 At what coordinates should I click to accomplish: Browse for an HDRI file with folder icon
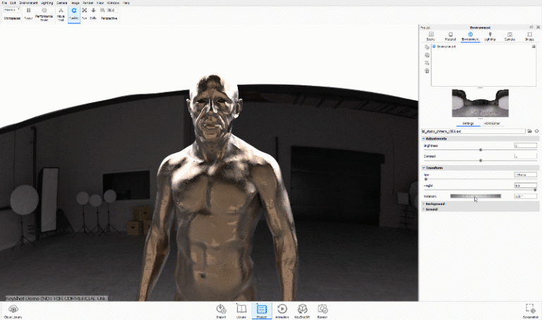529,131
